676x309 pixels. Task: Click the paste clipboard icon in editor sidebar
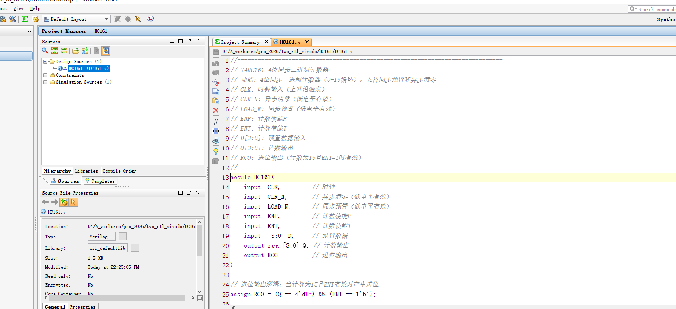216,101
